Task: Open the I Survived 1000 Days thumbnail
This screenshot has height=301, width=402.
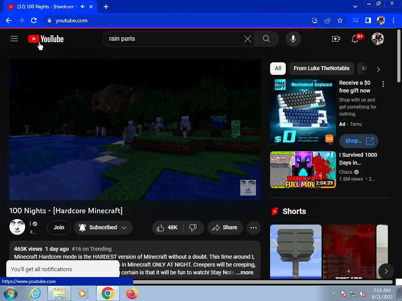Action: [x=303, y=170]
